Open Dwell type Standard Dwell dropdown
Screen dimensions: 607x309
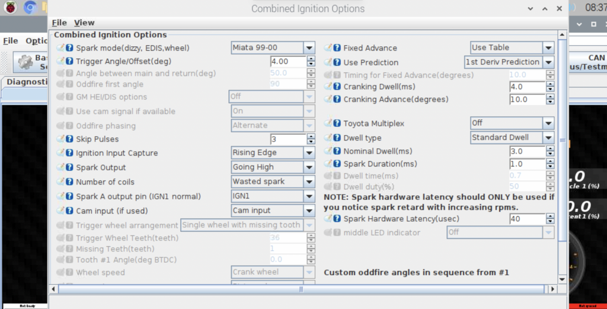512,138
